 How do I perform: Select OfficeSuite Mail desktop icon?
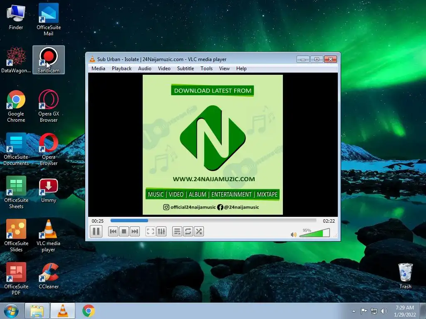pyautogui.click(x=49, y=19)
